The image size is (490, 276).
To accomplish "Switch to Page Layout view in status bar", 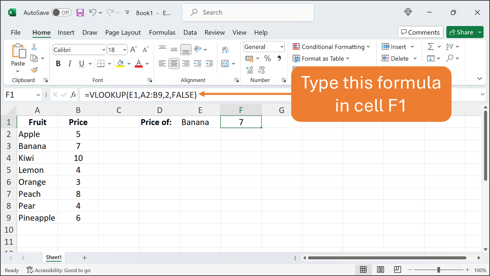I will (380, 270).
